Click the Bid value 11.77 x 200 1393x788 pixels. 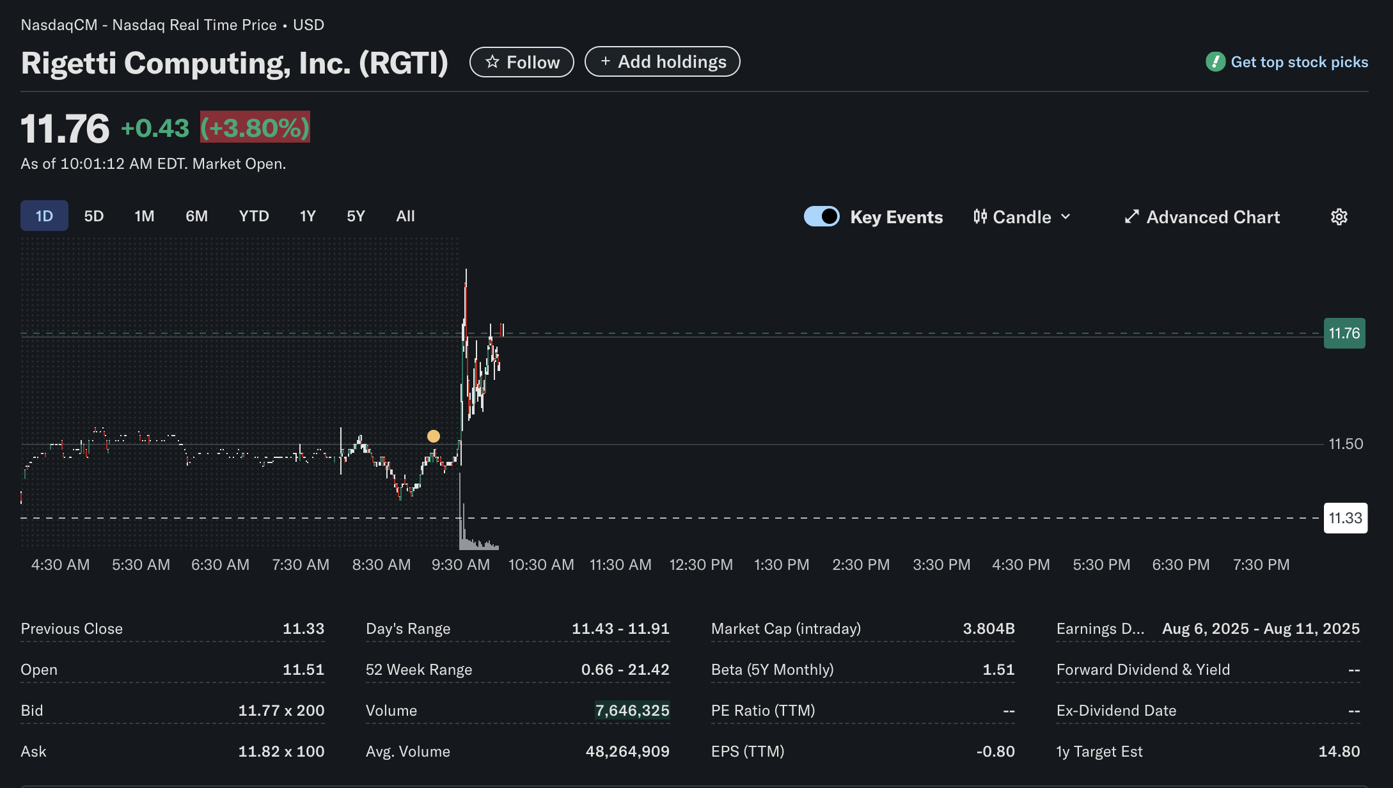(x=281, y=711)
